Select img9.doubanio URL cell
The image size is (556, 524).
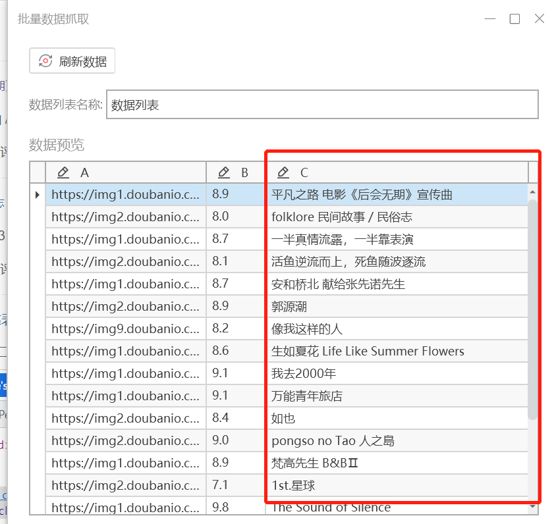[x=126, y=328]
